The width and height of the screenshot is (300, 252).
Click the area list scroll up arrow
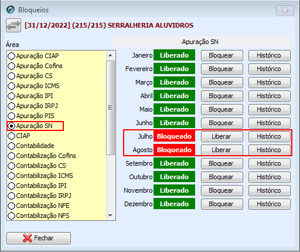pos(110,55)
